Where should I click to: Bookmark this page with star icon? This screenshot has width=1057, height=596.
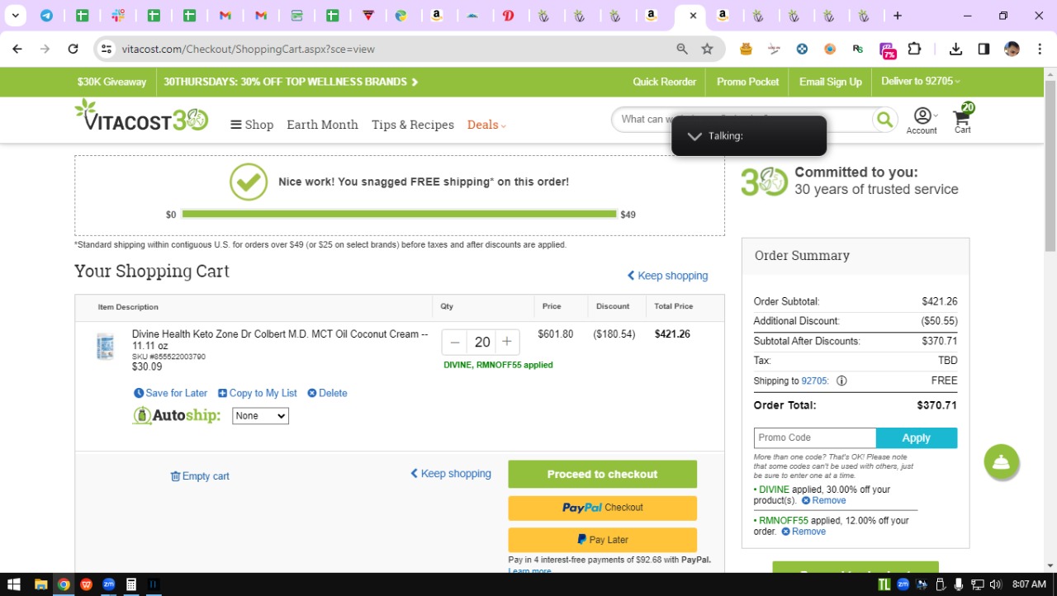[x=707, y=49]
